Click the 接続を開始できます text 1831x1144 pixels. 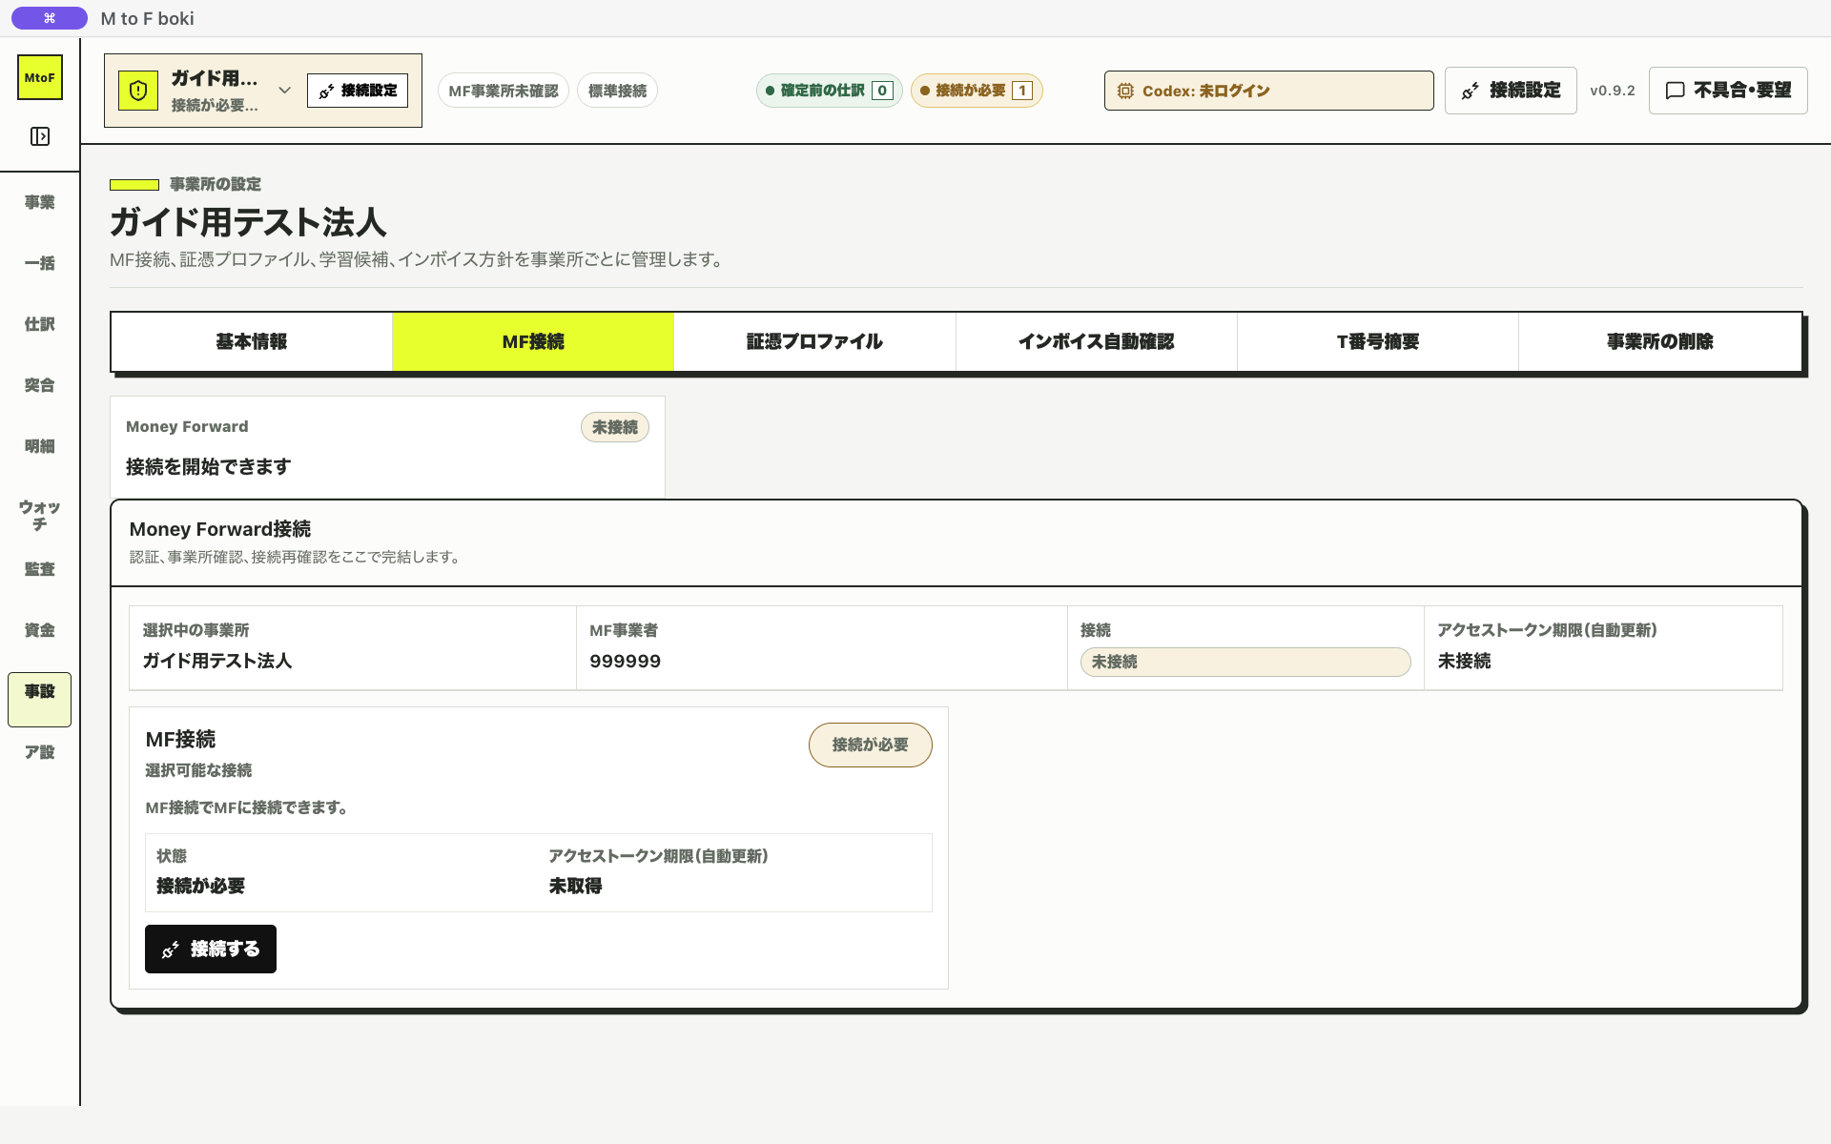pyautogui.click(x=208, y=466)
